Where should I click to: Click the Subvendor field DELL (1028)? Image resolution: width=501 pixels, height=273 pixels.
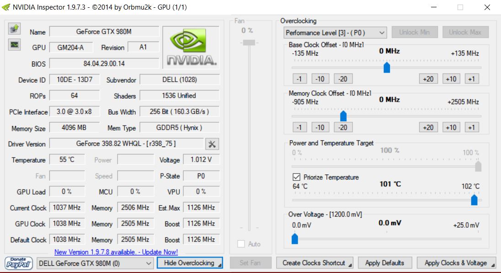coord(180,79)
